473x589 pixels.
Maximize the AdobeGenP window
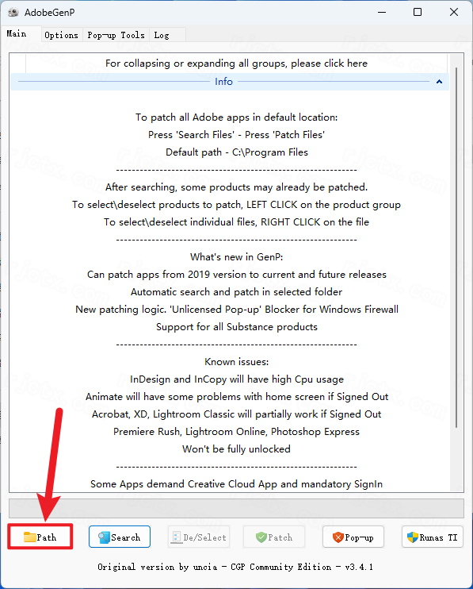tap(418, 13)
